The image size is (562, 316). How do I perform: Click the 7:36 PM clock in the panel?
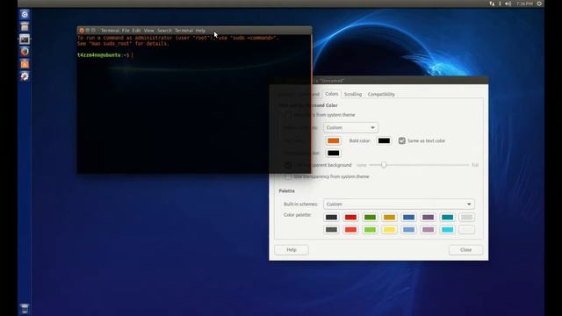[524, 4]
